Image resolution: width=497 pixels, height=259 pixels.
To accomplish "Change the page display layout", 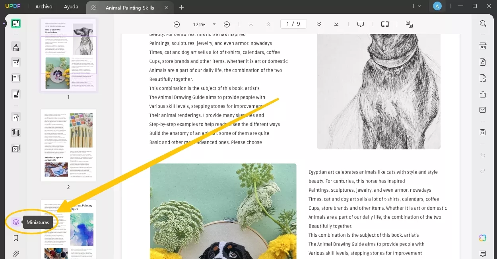I will tap(385, 24).
